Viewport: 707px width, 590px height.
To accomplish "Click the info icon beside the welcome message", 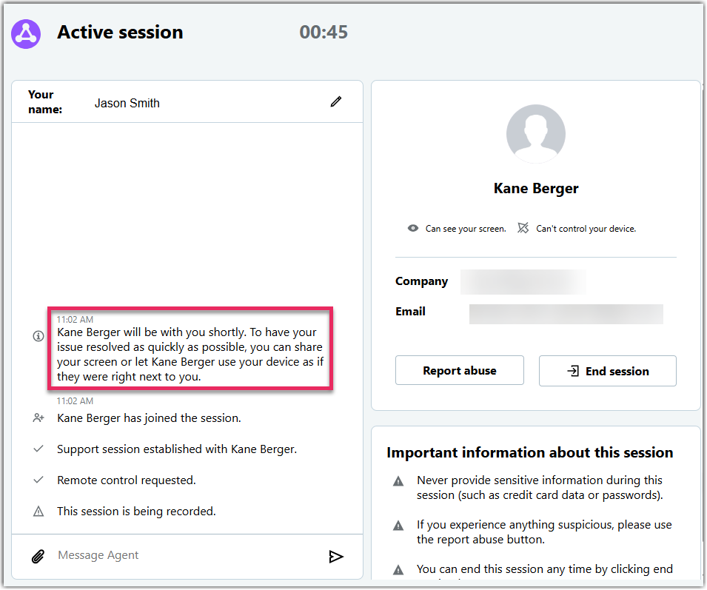I will [38, 336].
